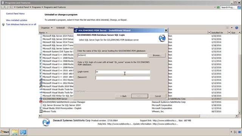Select Microsoft SQL Server 2014 Policies row

58,36
